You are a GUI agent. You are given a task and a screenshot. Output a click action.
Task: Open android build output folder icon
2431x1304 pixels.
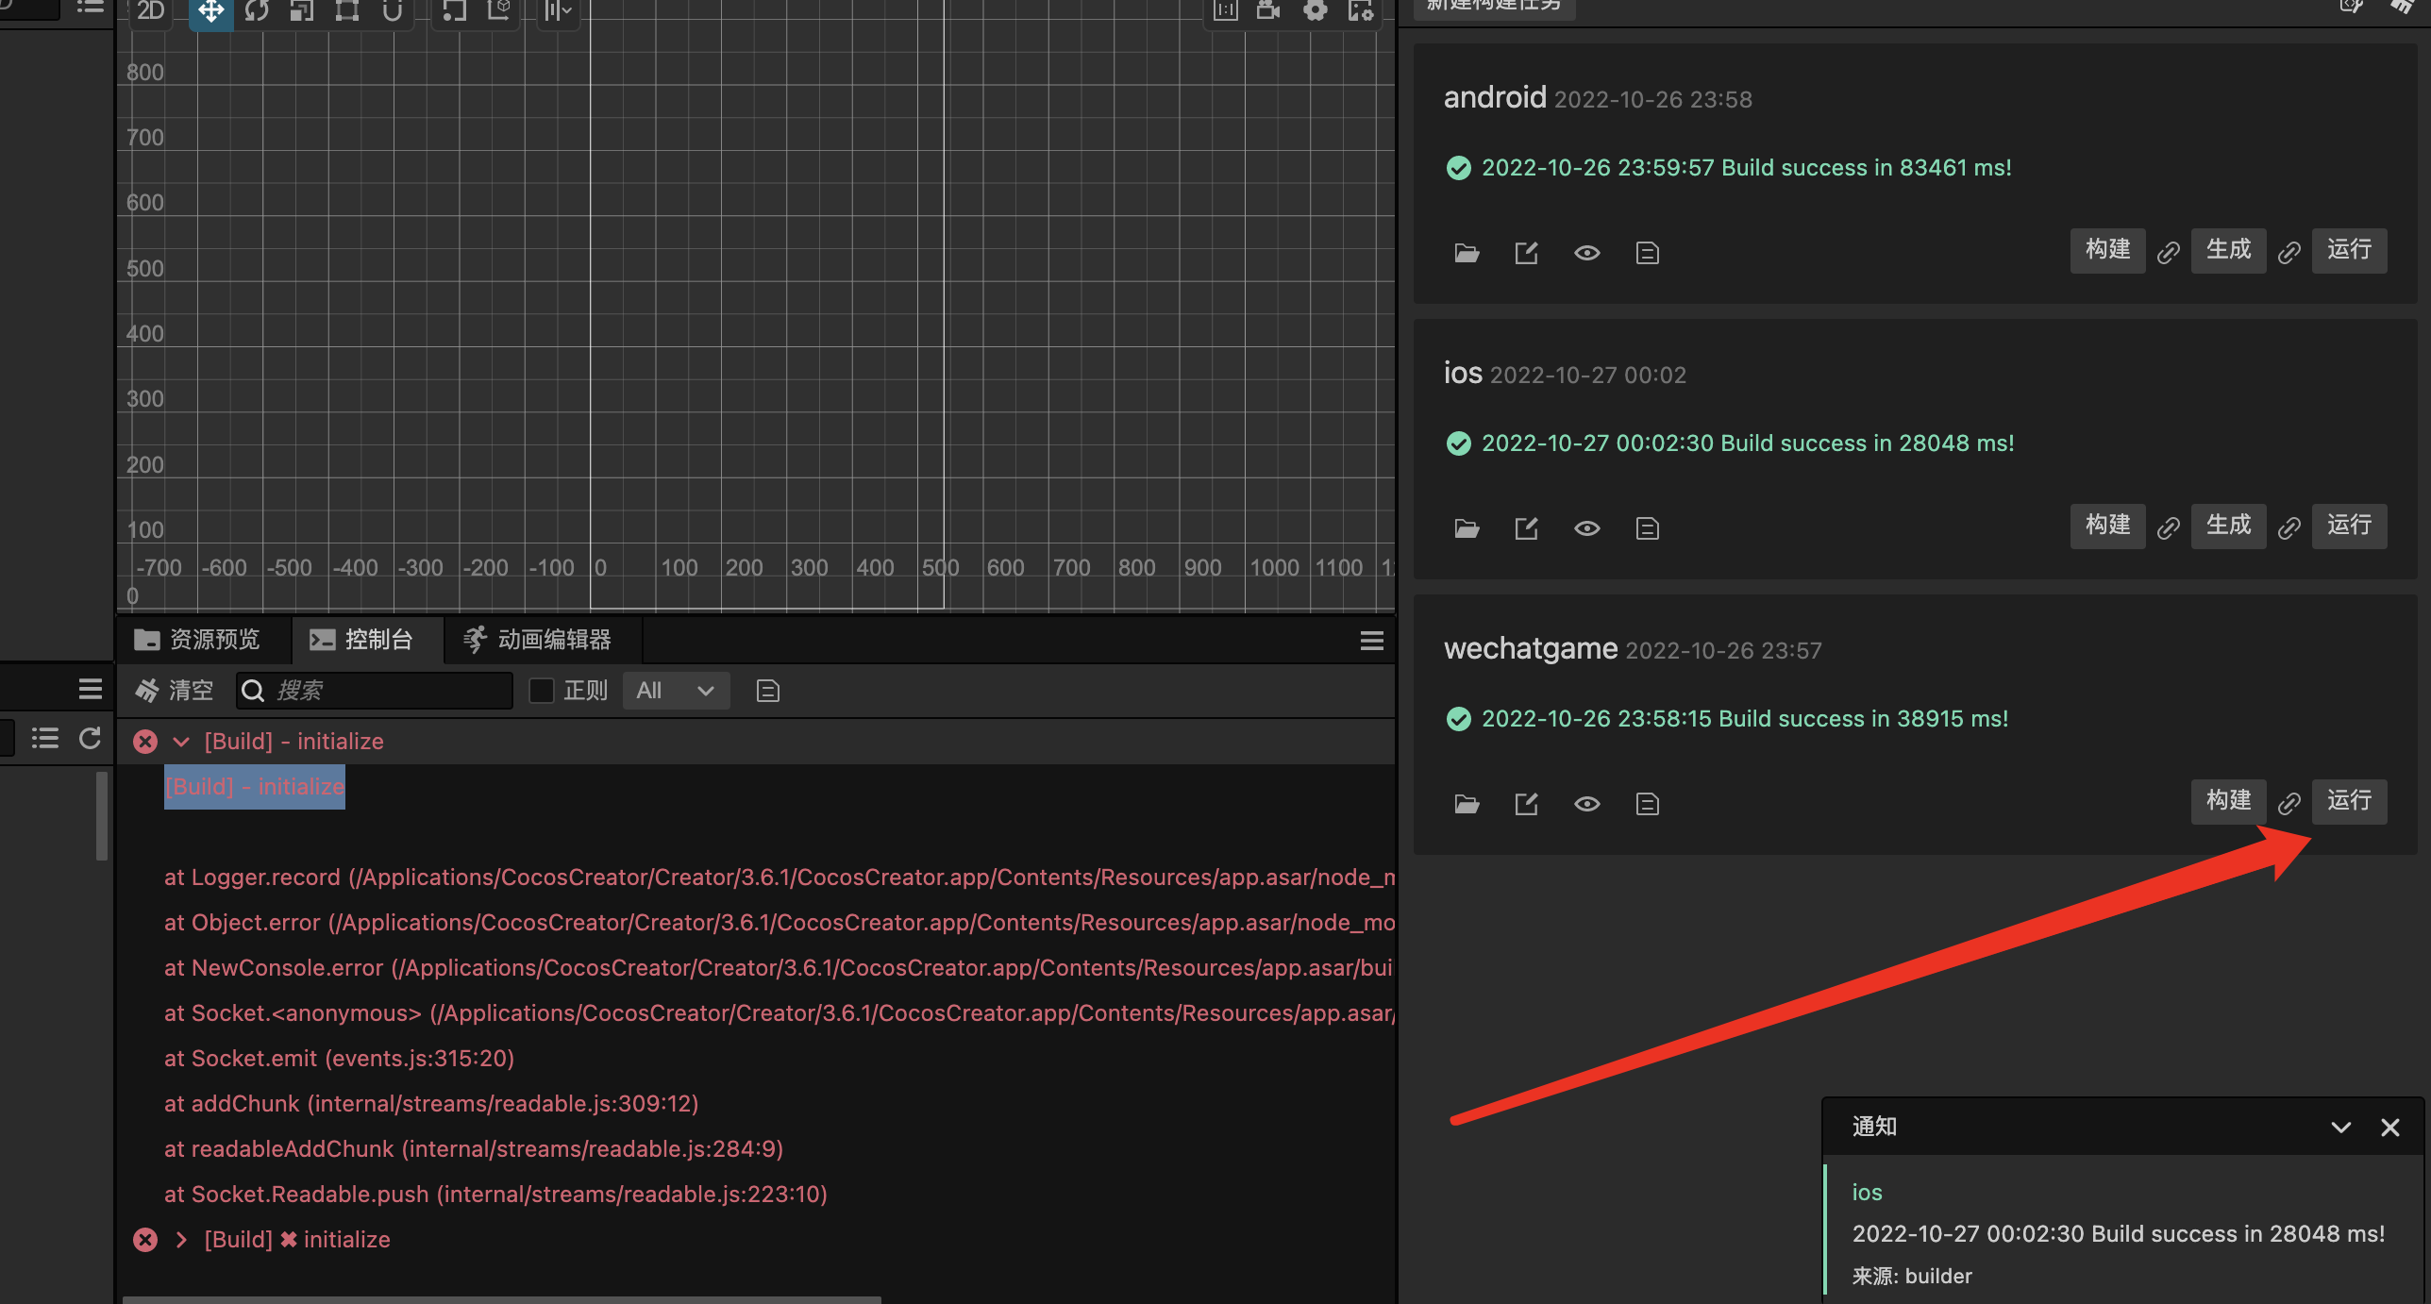pos(1467,253)
